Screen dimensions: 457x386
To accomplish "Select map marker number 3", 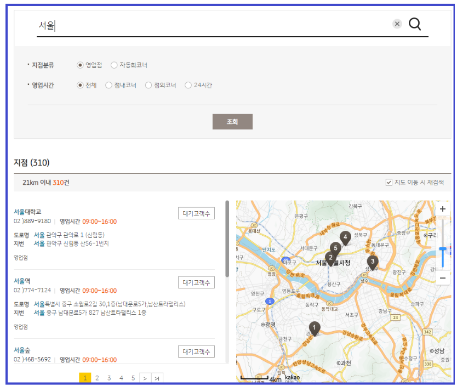I will coord(372,263).
